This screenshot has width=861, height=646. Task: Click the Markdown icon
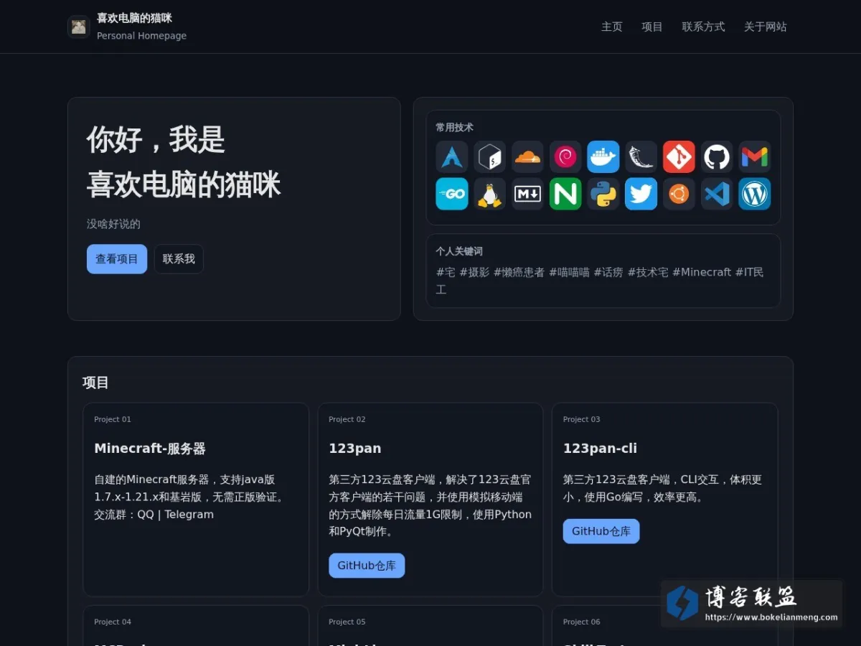[527, 194]
